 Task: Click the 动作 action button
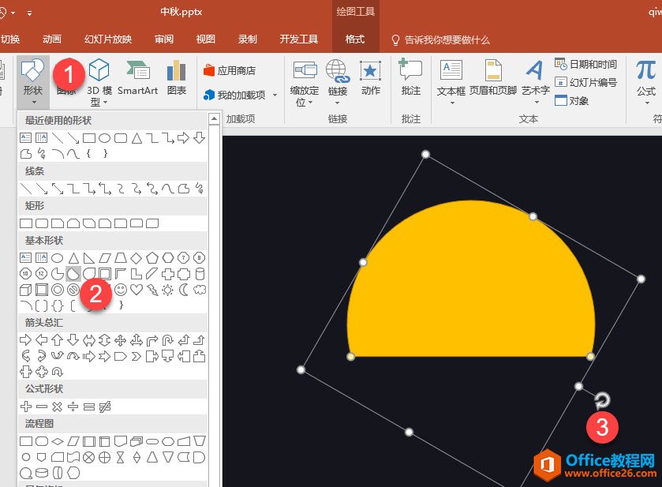pos(371,77)
